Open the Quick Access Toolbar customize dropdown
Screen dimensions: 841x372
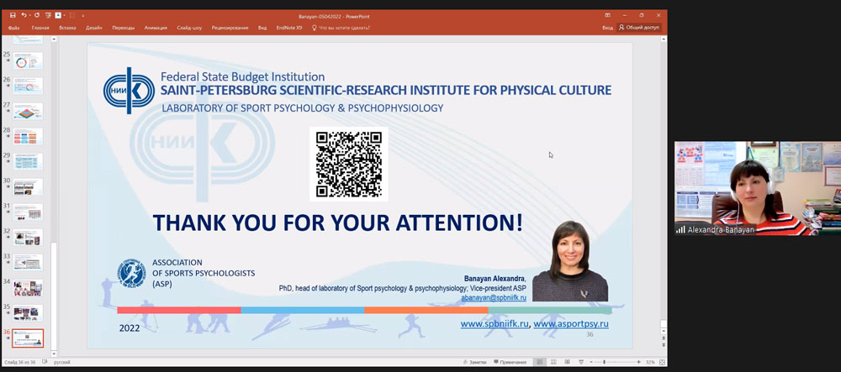click(83, 16)
